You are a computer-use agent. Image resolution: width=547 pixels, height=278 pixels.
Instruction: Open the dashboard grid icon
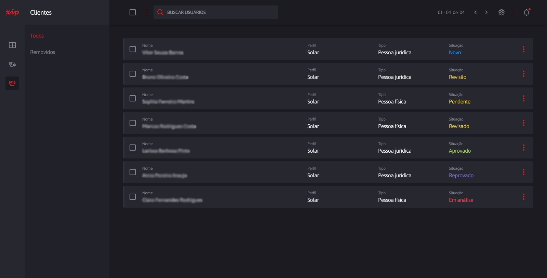click(12, 45)
